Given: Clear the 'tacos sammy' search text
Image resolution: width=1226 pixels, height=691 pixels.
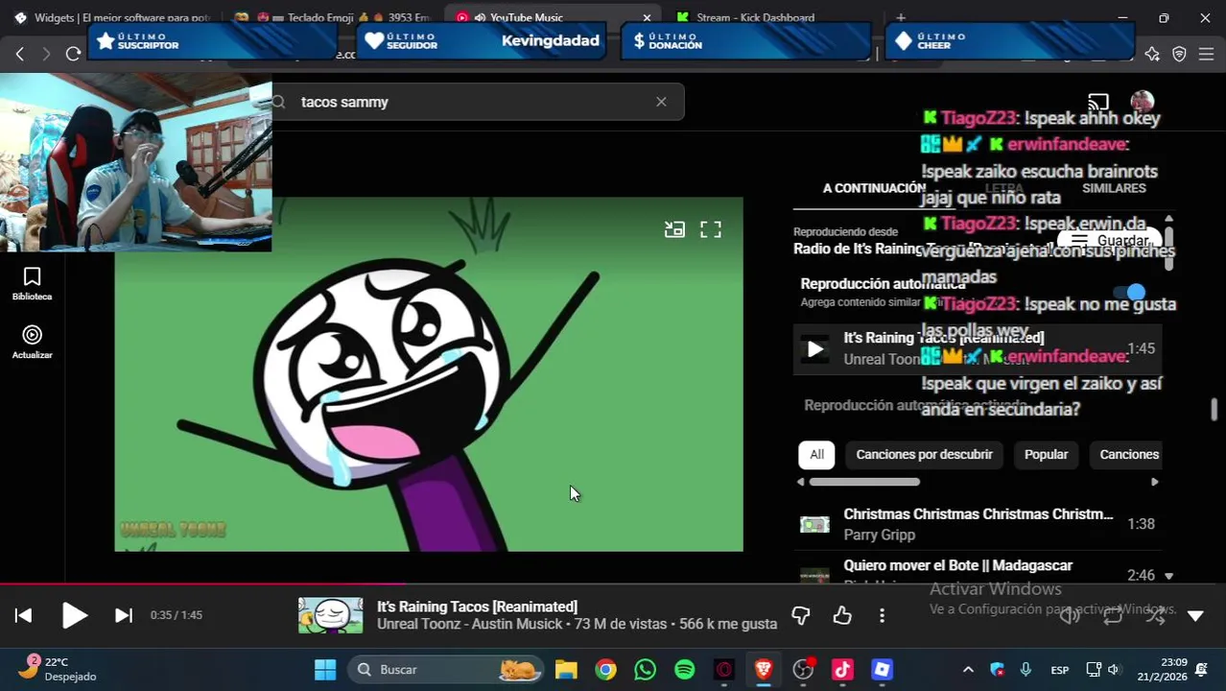Looking at the screenshot, I should pos(661,102).
